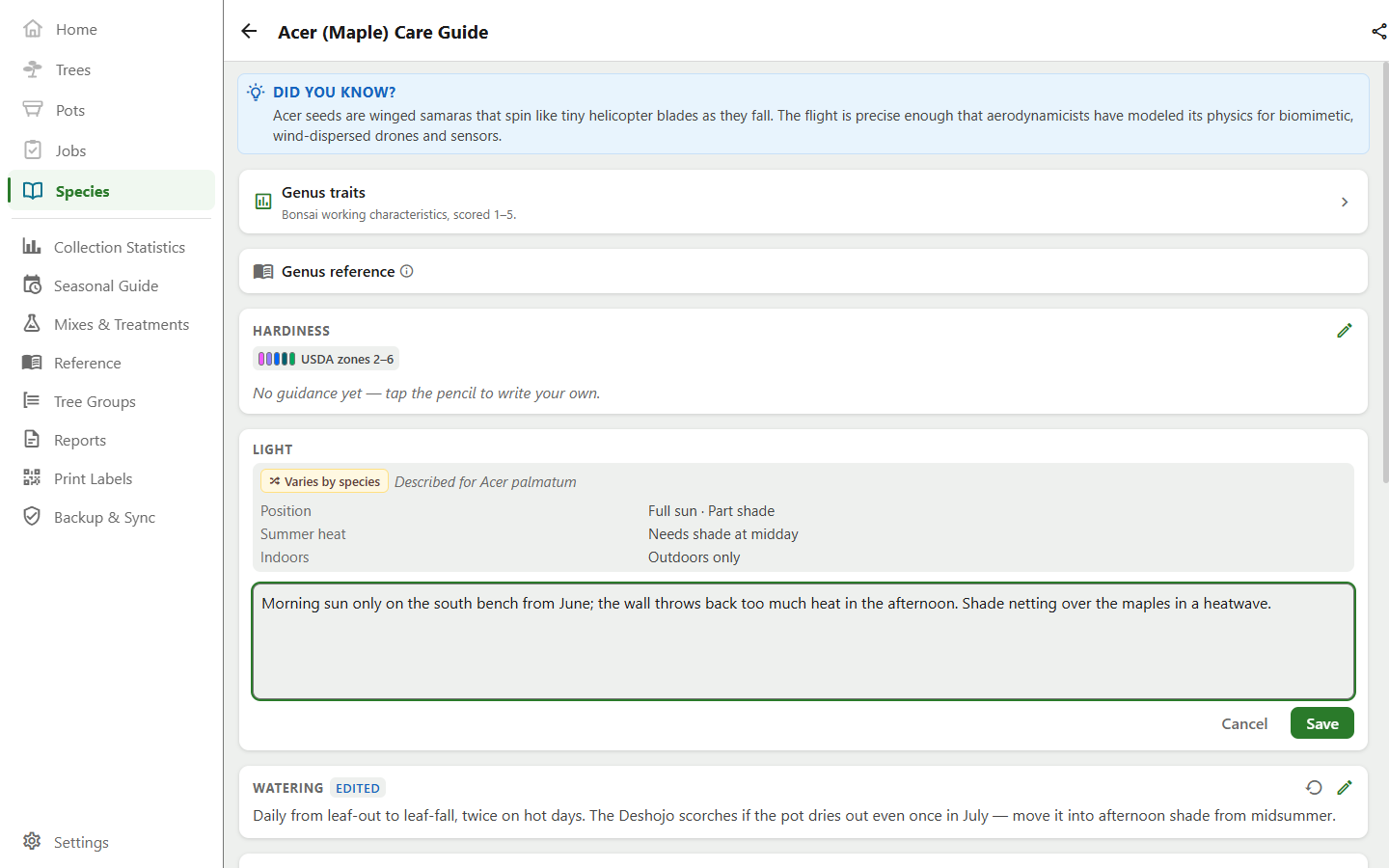
Task: Click the Genus traits chart icon
Action: [263, 202]
